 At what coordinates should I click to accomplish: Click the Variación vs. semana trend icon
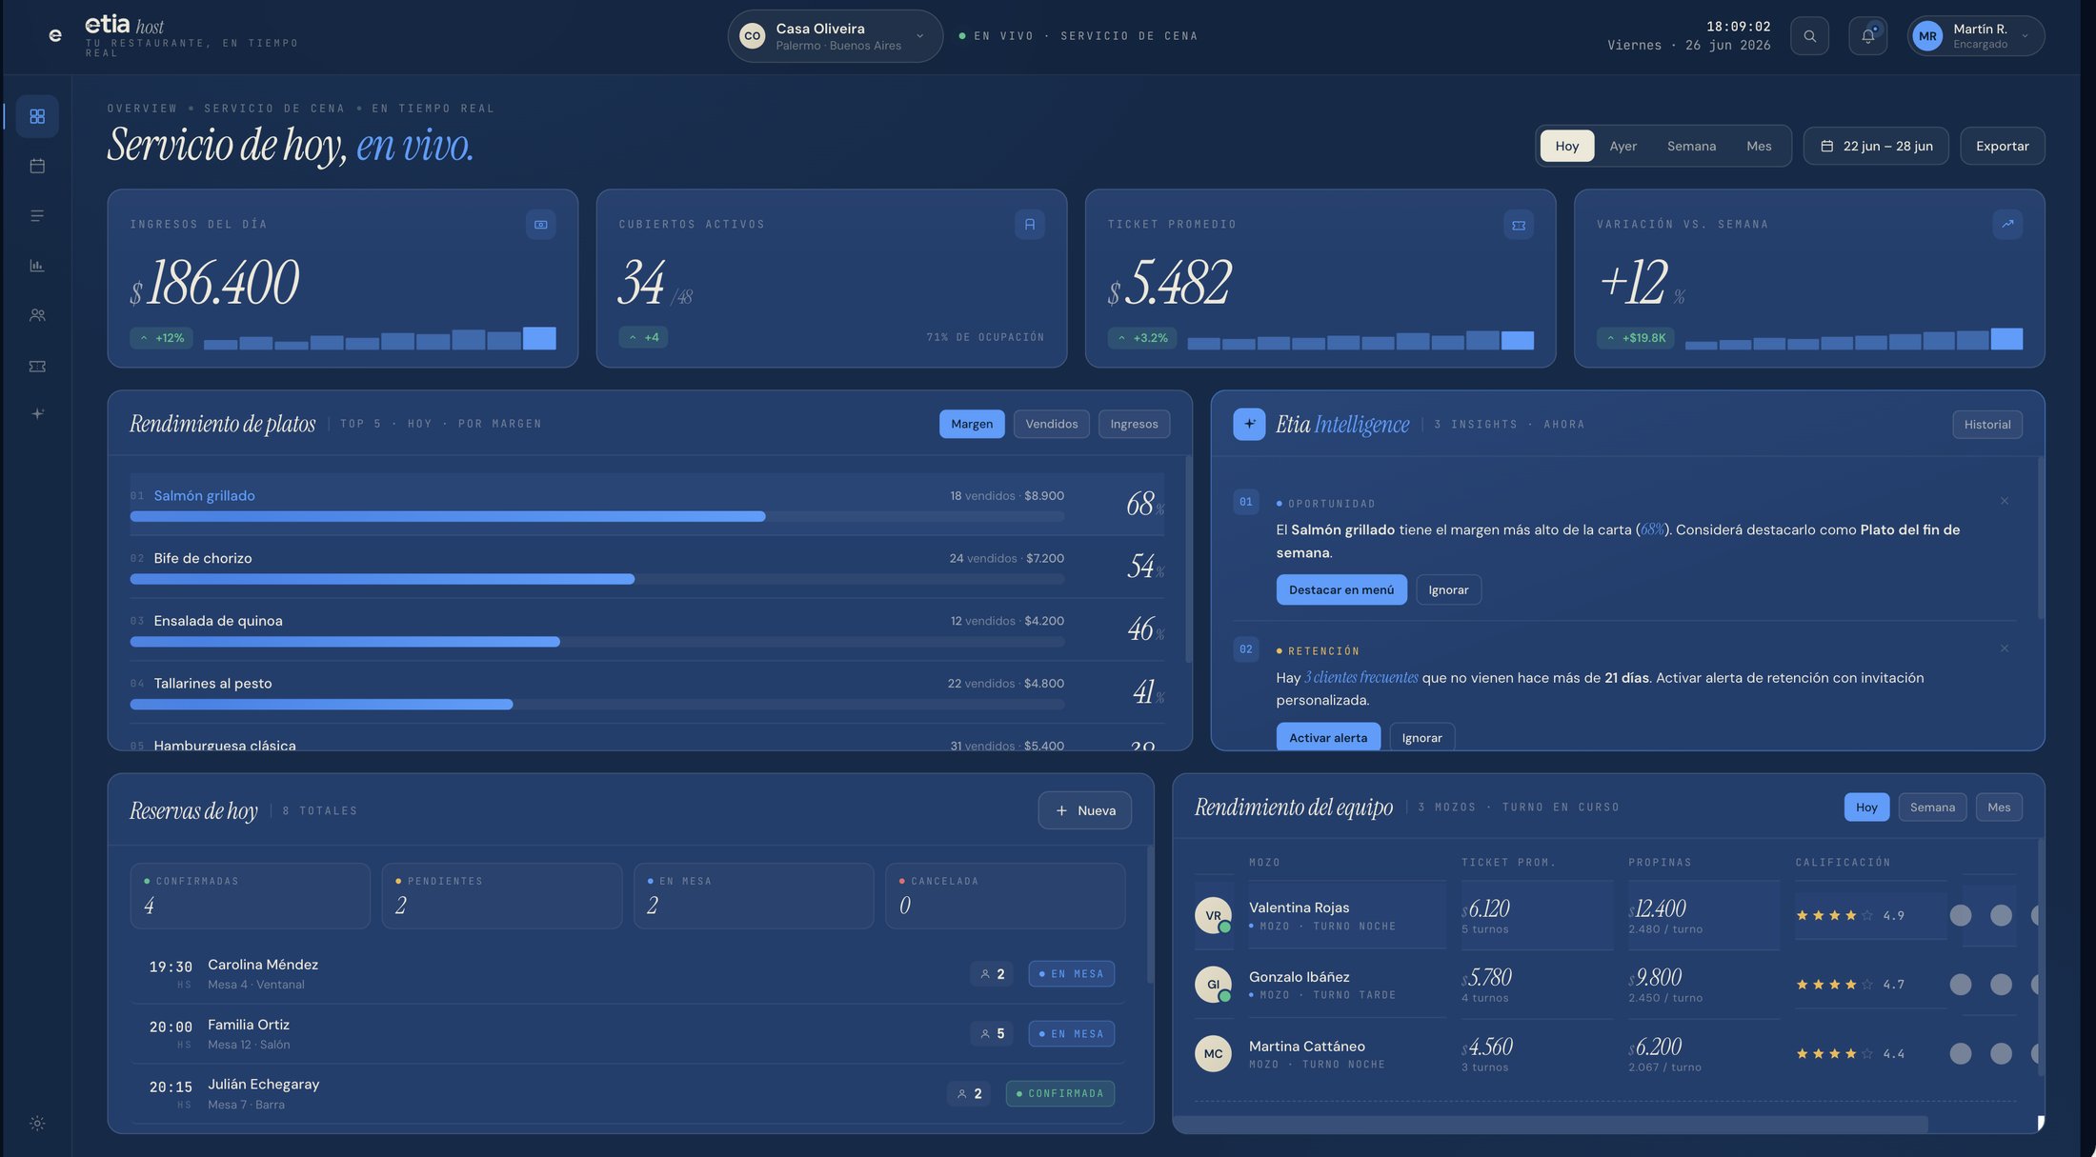click(2007, 225)
